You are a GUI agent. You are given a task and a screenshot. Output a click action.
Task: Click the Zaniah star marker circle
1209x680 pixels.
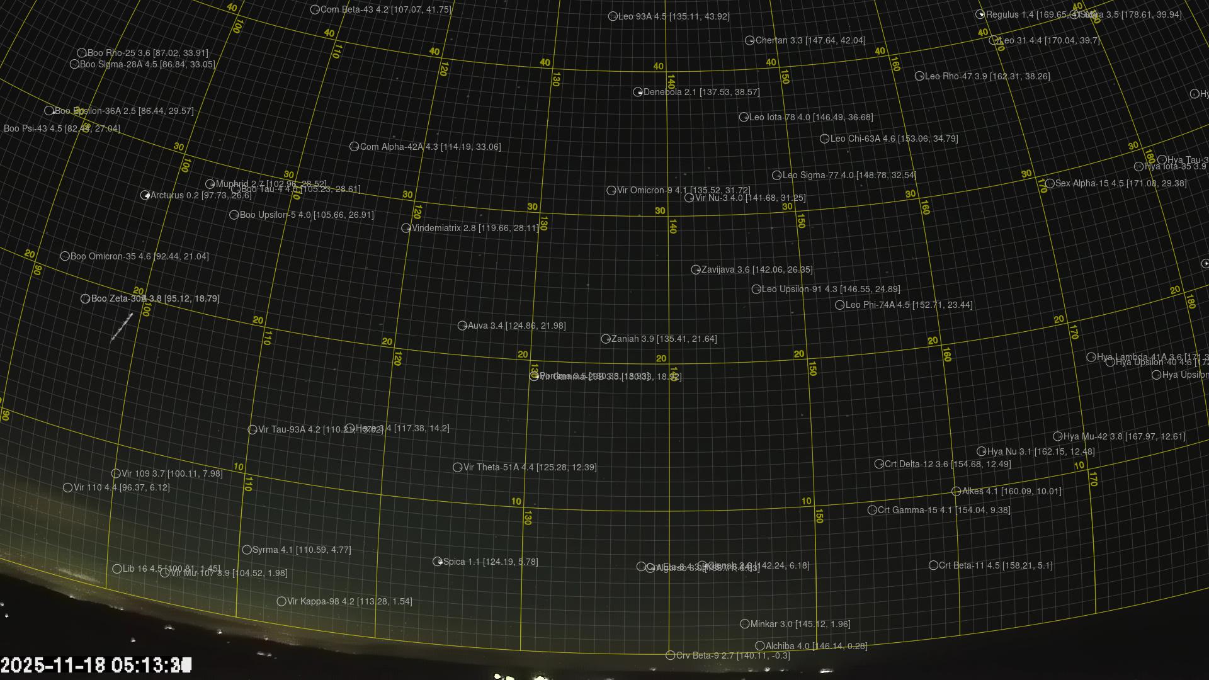pos(606,339)
